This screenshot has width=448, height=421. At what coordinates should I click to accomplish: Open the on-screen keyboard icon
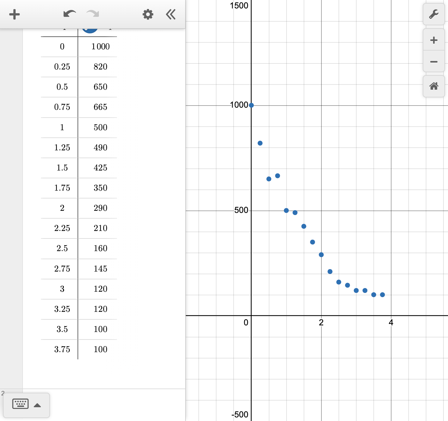click(20, 404)
